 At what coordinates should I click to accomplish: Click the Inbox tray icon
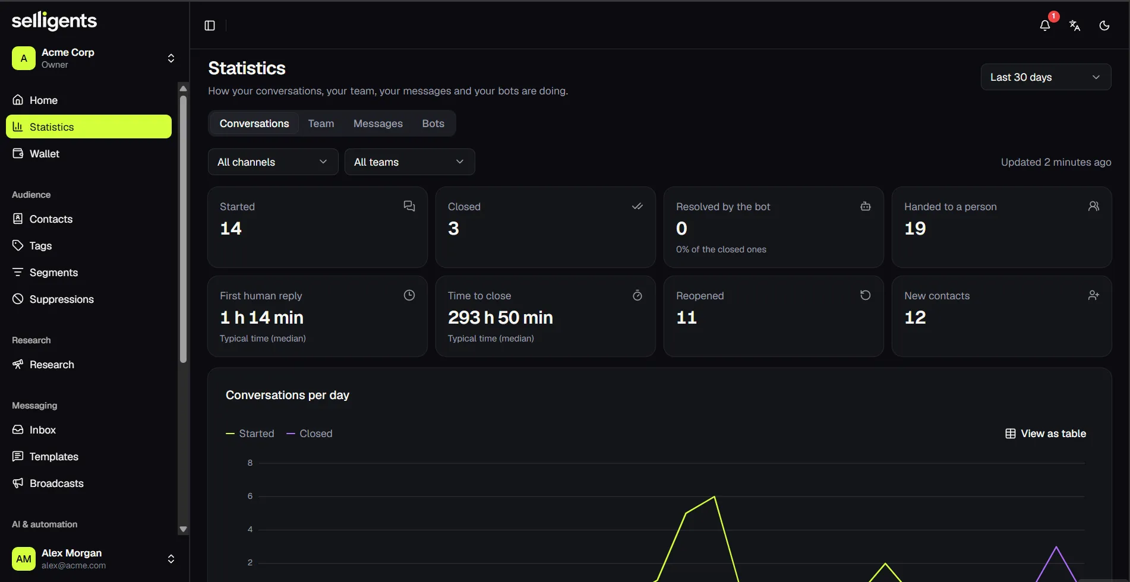tap(18, 429)
